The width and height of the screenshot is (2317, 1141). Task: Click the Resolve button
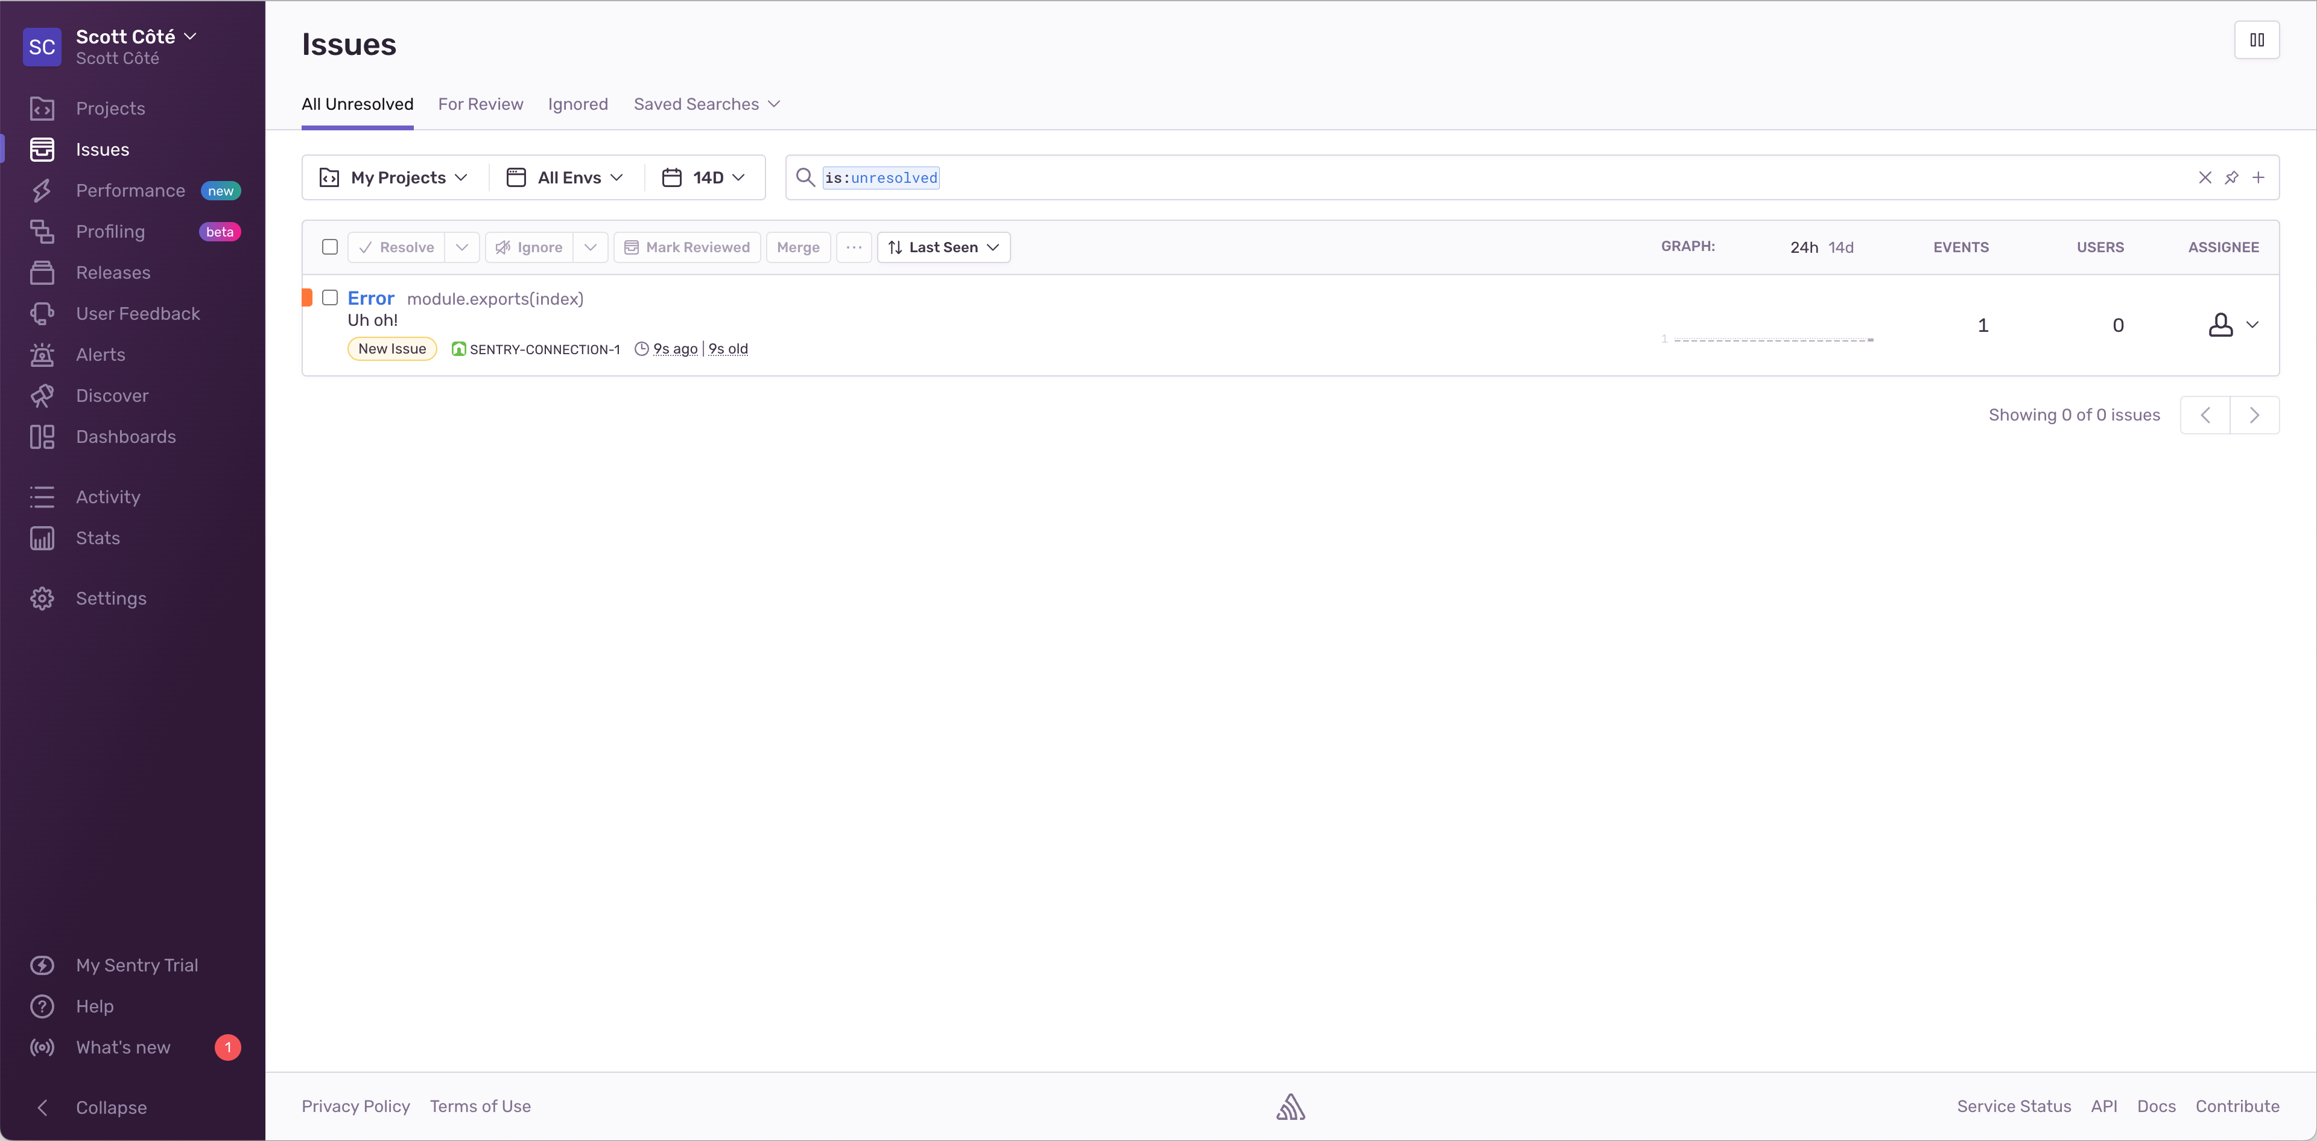click(x=397, y=247)
